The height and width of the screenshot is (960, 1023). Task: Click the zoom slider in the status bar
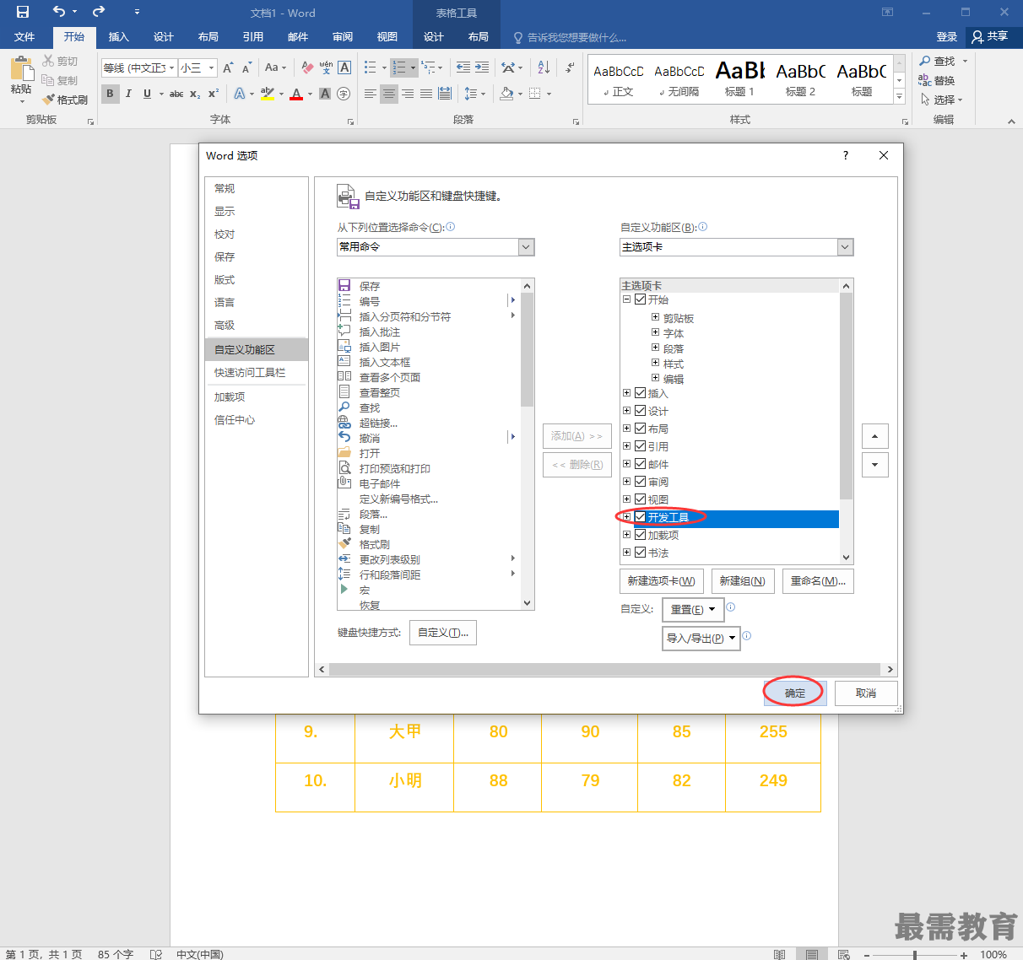(x=915, y=955)
